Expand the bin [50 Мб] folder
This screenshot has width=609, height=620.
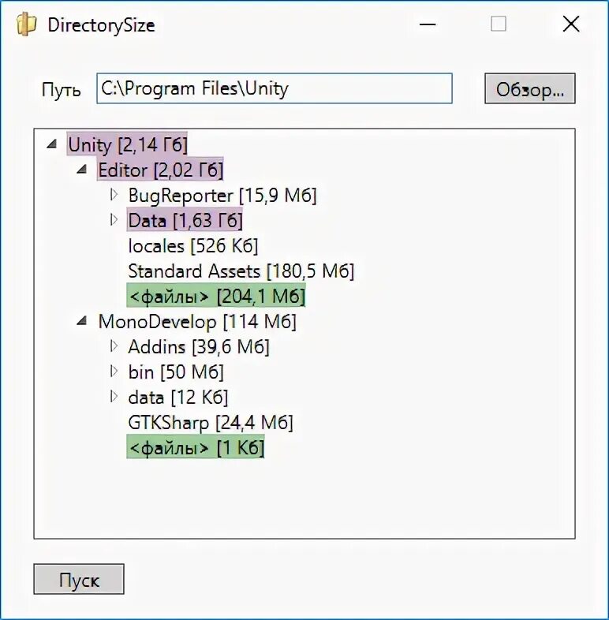[x=114, y=372]
